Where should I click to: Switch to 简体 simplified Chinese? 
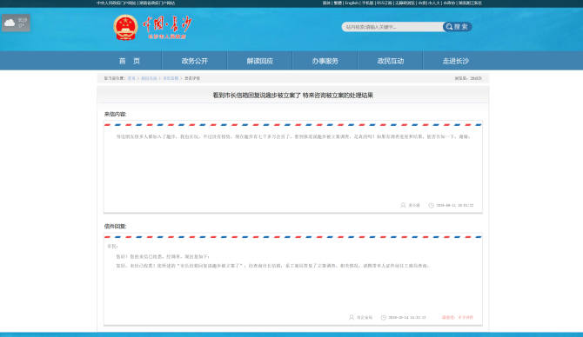326,3
